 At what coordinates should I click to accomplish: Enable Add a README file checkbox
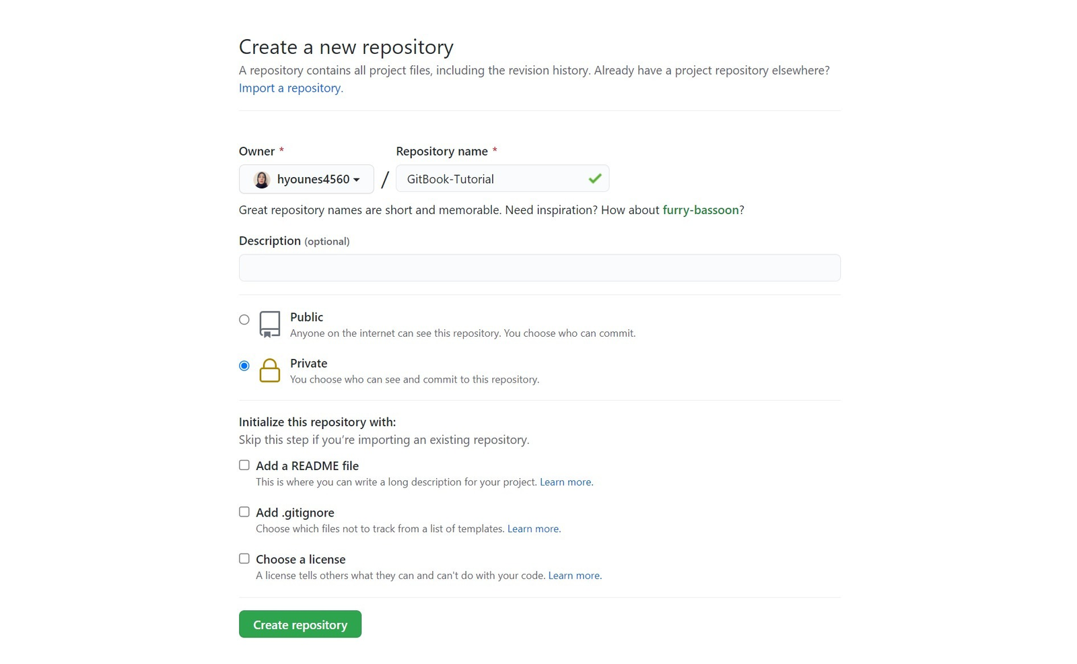pos(244,465)
